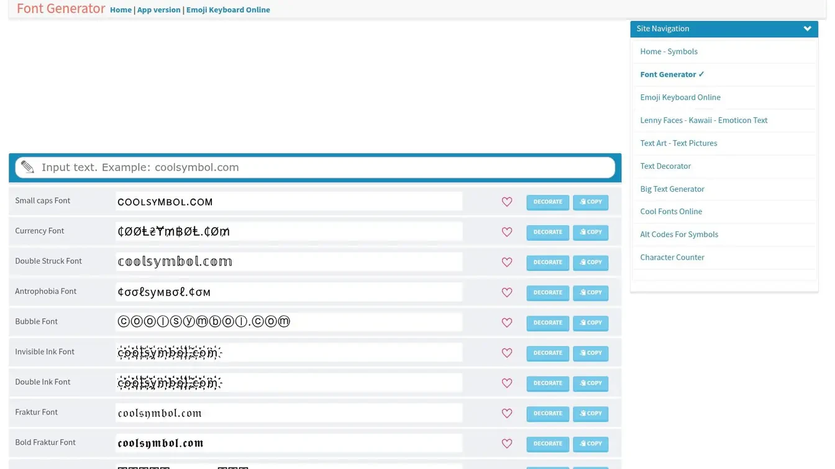Toggle favorite heart for Bold Fraktur Font
This screenshot has width=835, height=469.
pyautogui.click(x=507, y=444)
